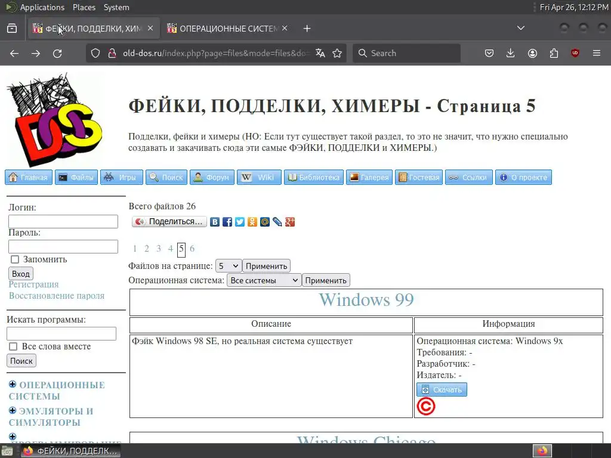Open the Восстановление пароля link

click(x=57, y=296)
